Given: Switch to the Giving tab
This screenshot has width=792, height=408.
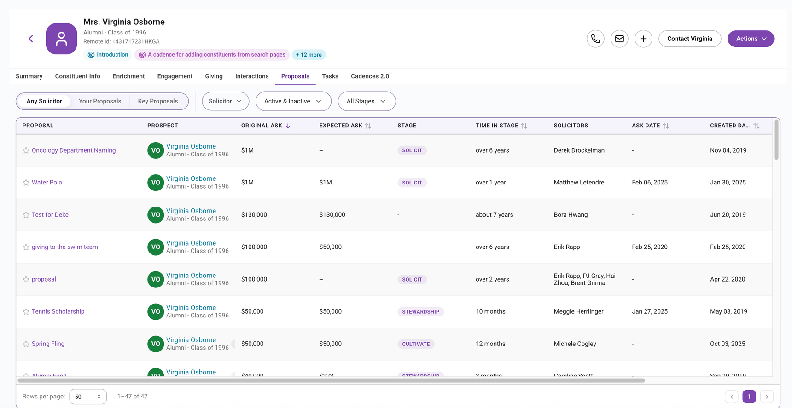Looking at the screenshot, I should point(214,76).
